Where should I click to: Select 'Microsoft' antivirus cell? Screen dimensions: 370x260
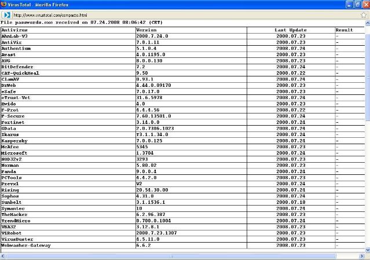pos(68,153)
